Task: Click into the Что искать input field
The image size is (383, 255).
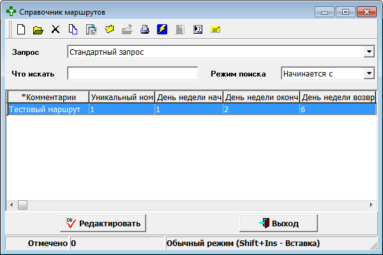Action: (133, 73)
